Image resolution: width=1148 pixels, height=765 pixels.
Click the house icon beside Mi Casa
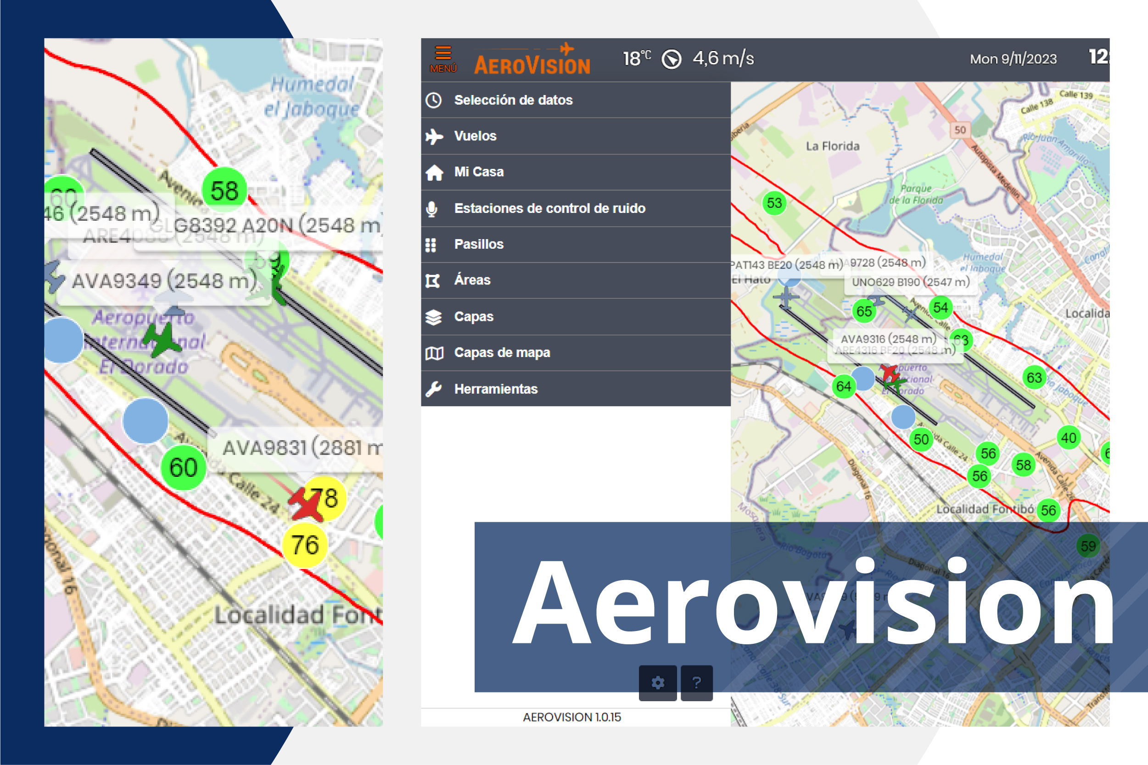pos(434,172)
